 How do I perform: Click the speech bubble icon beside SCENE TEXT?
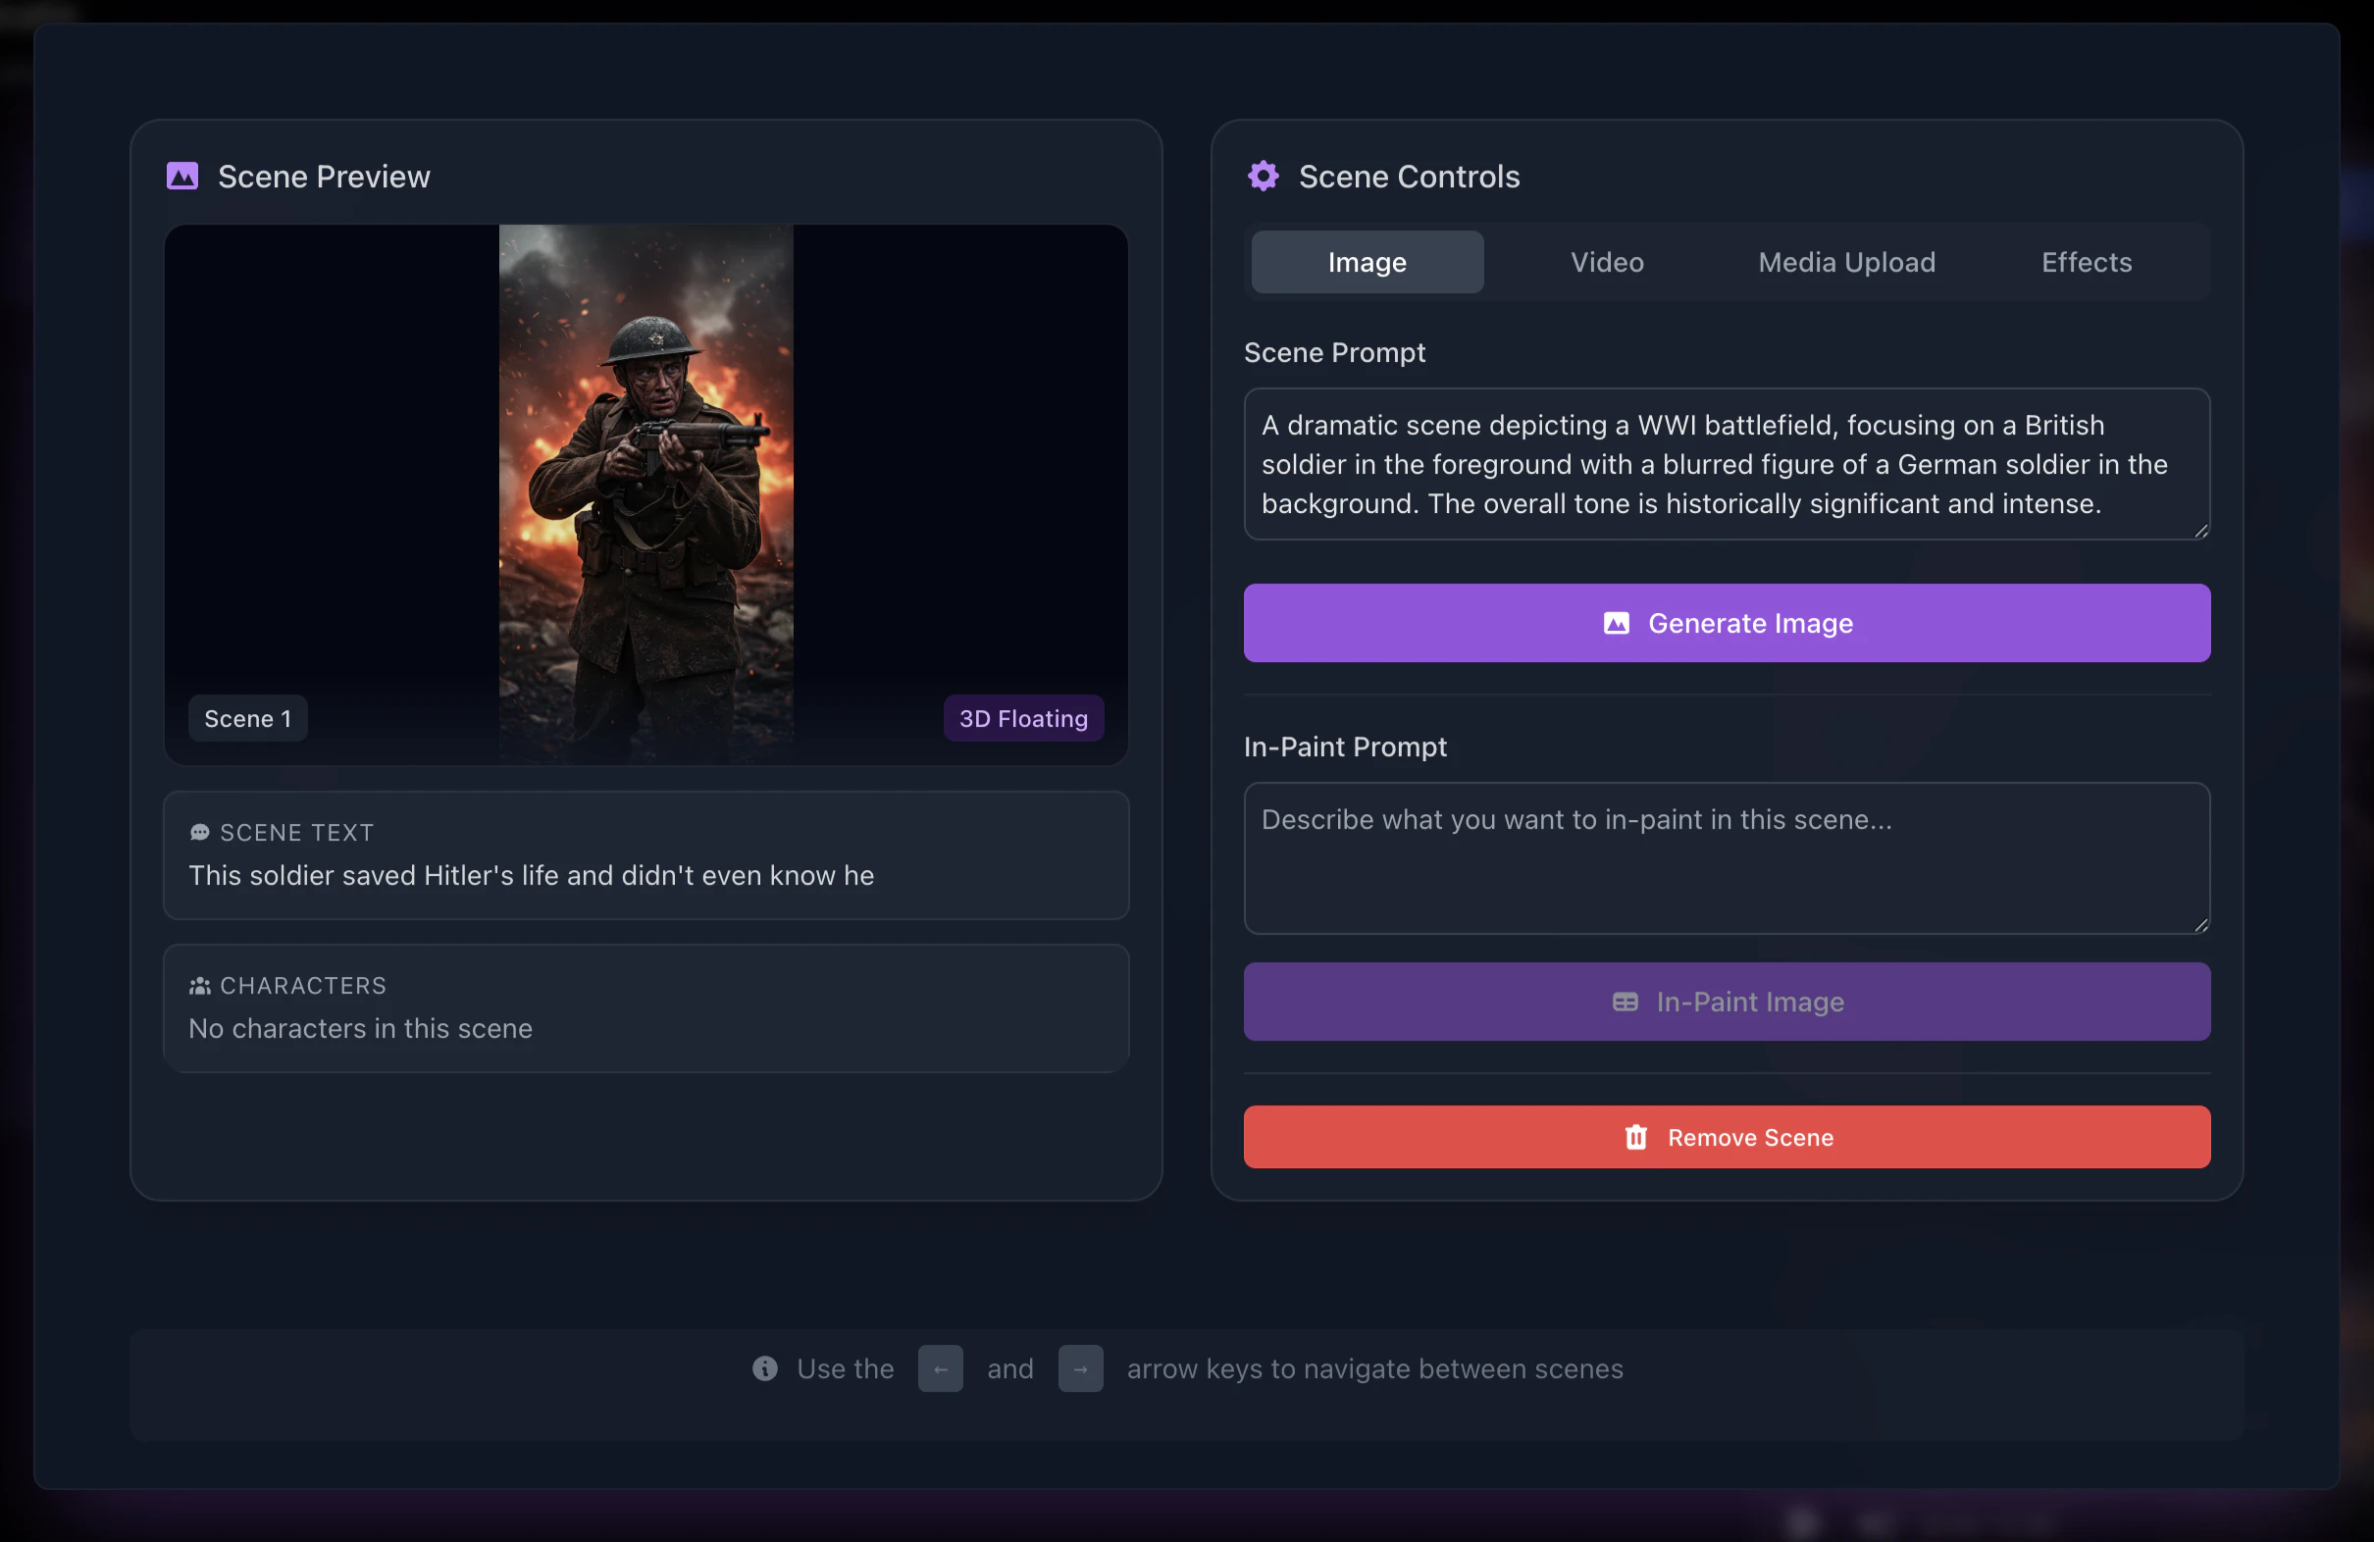[x=199, y=832]
